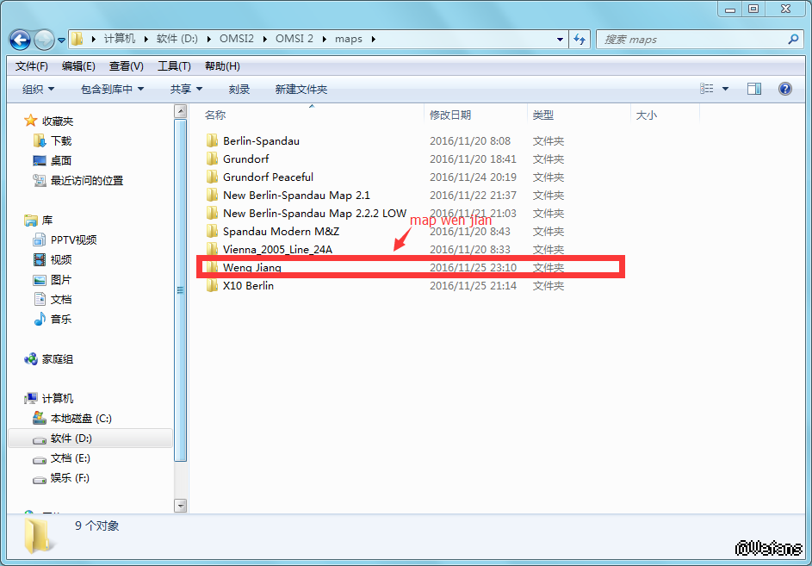Select 软件 (D:) drive
The height and width of the screenshot is (566, 812).
point(90,438)
